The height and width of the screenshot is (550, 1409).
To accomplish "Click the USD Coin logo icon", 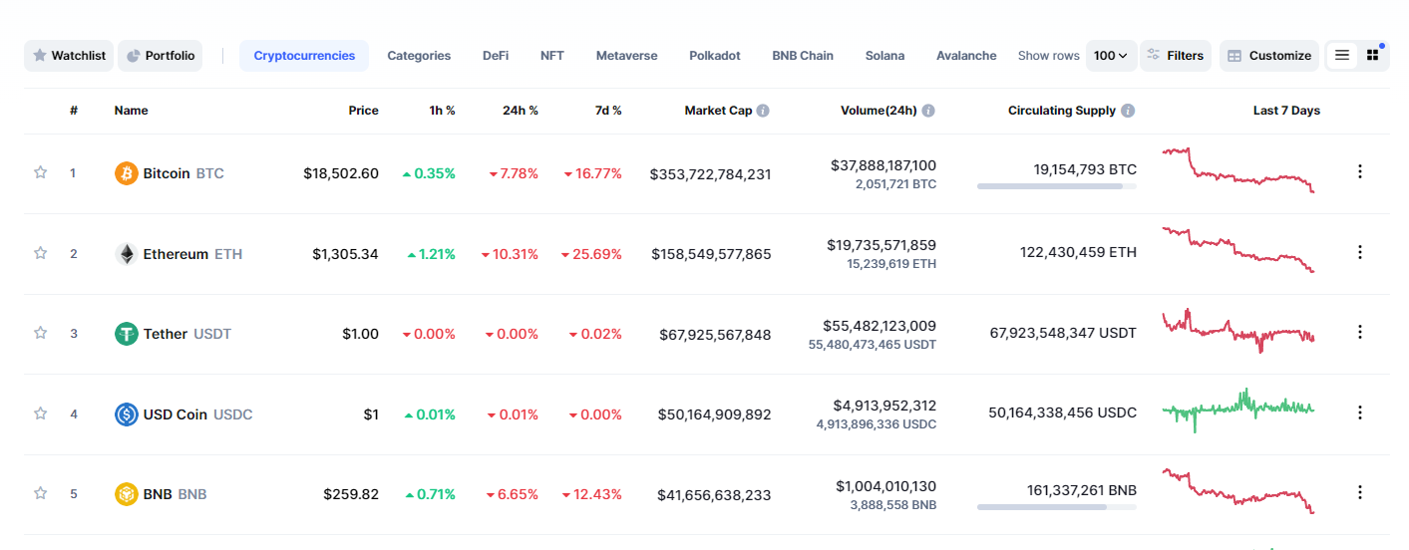I will pos(126,414).
